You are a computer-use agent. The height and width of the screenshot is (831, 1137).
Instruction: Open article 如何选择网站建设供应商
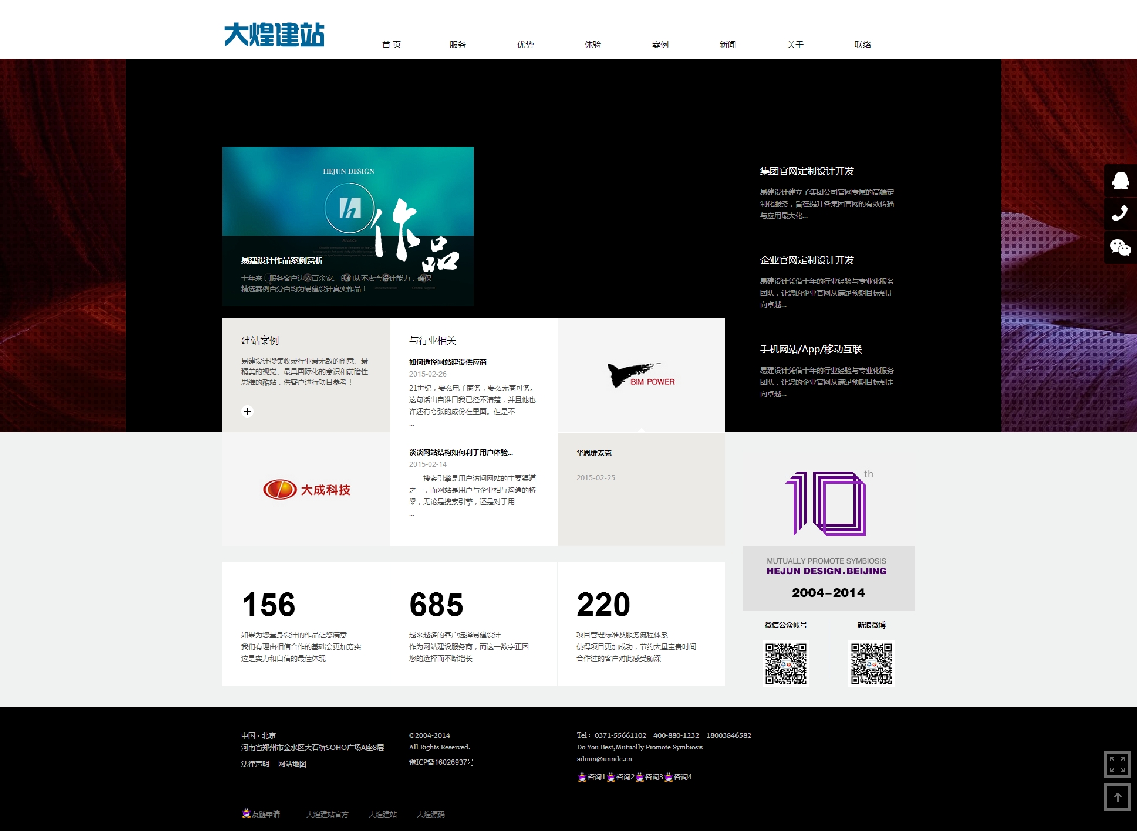click(447, 362)
